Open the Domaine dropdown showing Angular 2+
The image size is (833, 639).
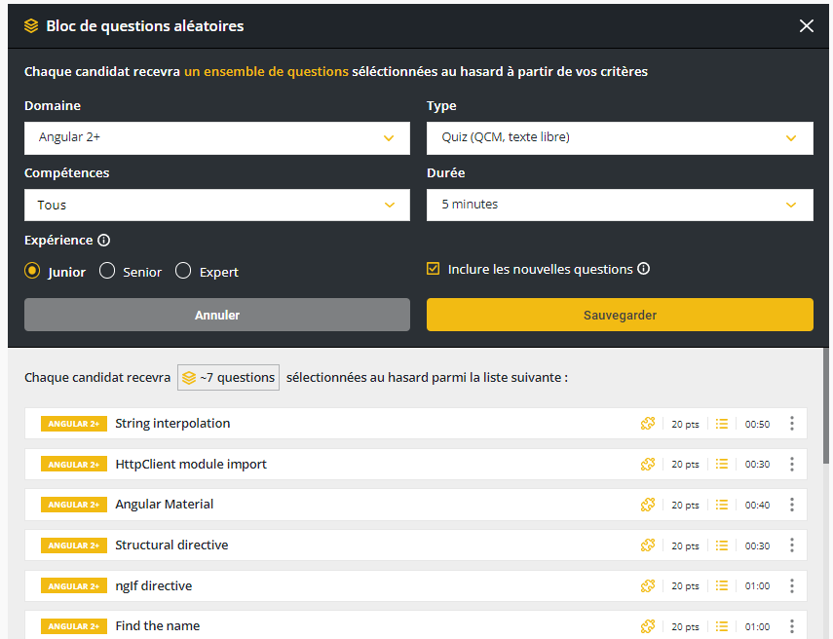click(216, 137)
